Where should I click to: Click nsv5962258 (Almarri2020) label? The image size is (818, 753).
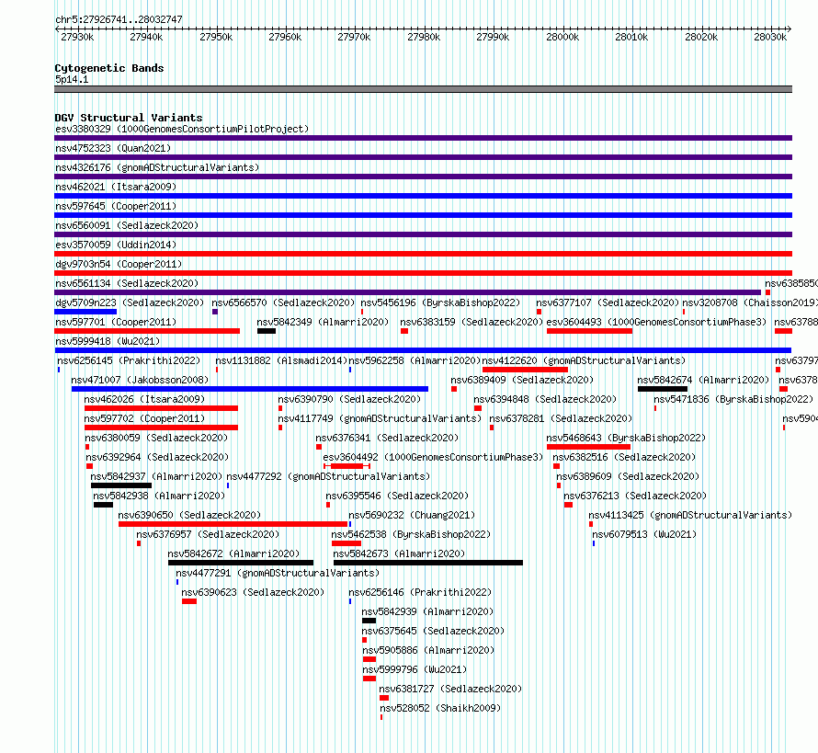pos(415,360)
